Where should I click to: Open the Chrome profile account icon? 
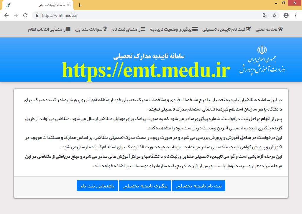286,15
